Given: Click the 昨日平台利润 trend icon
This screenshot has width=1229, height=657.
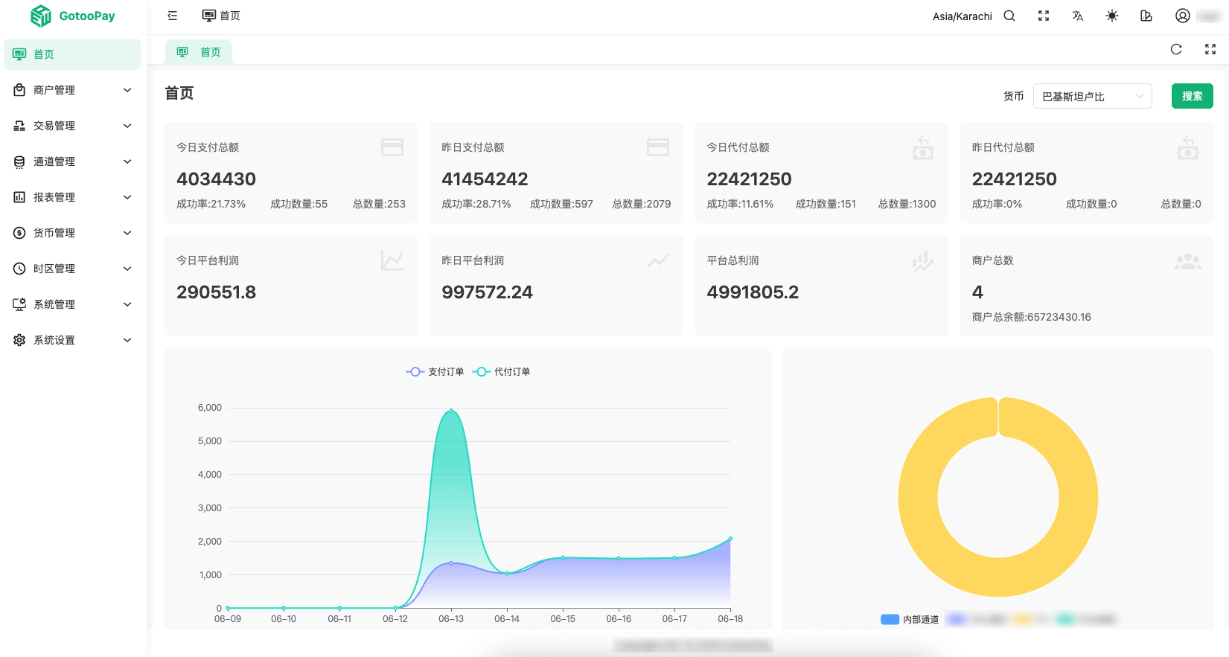Looking at the screenshot, I should tap(658, 260).
